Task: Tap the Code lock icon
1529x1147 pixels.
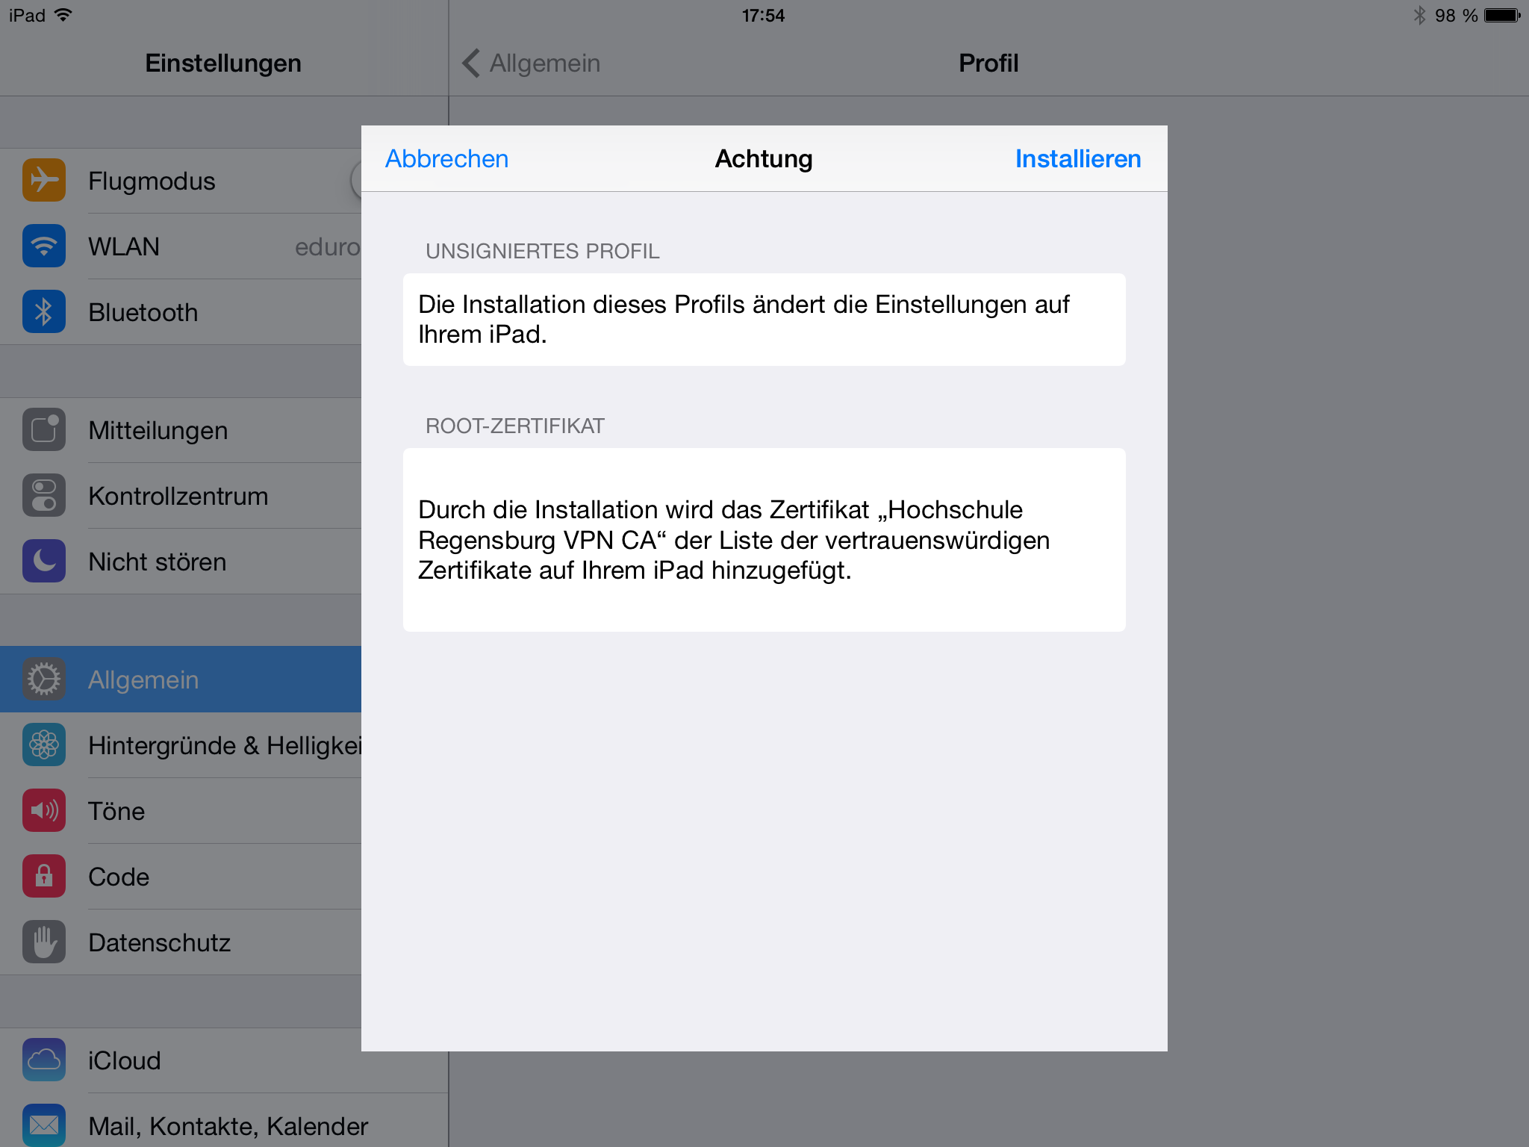Action: 44,876
